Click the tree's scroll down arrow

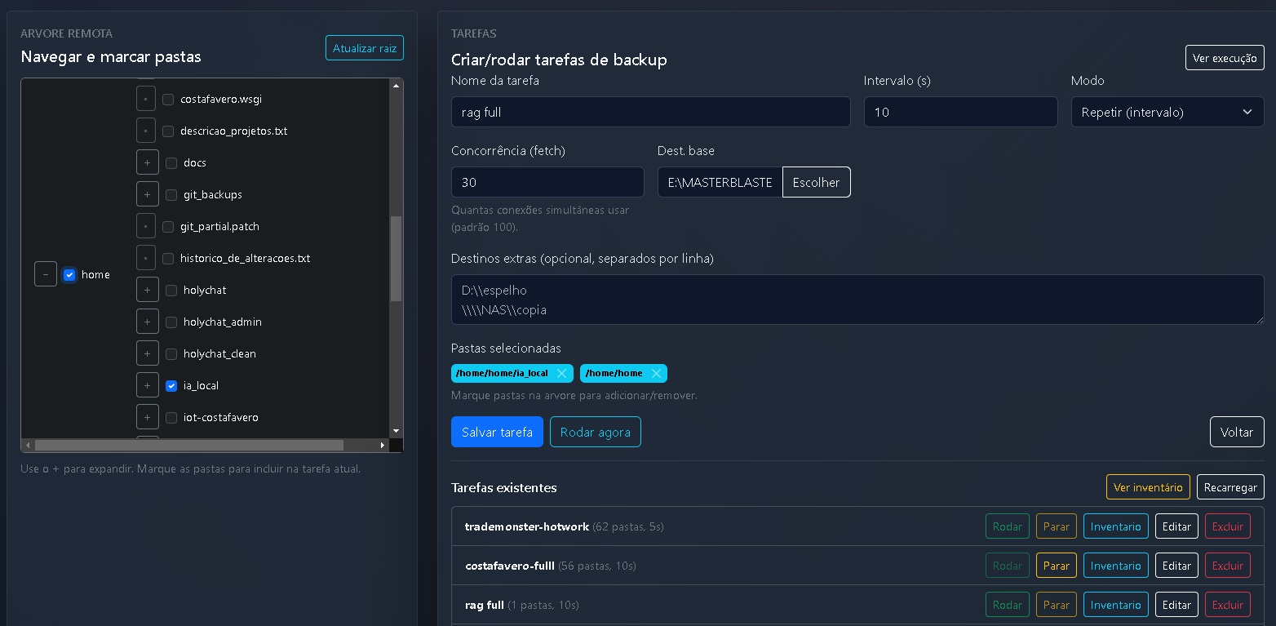(x=396, y=431)
